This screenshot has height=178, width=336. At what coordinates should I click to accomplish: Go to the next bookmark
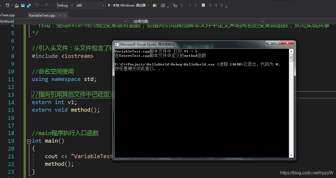216,5
